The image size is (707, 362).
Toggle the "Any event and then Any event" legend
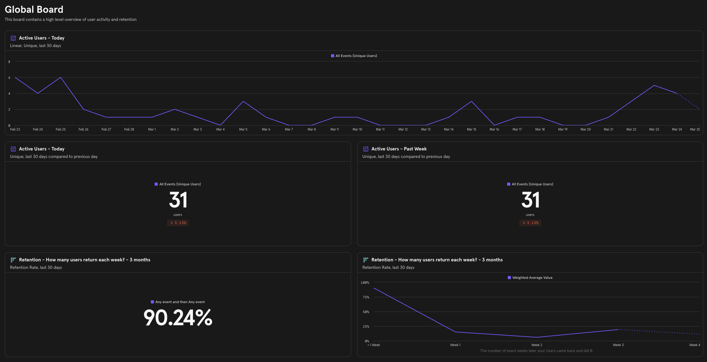[177, 302]
